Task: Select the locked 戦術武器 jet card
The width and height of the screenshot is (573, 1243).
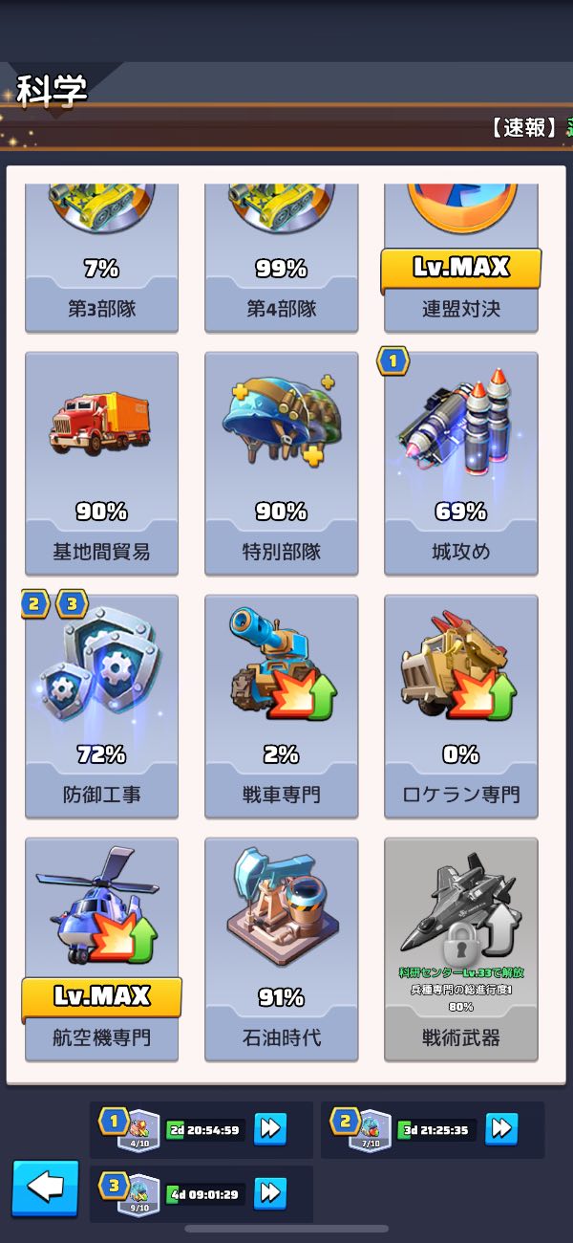Action: pos(460,949)
